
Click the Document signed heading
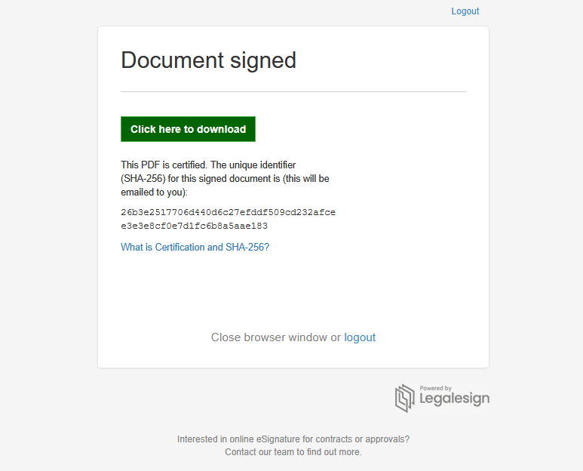pos(209,60)
